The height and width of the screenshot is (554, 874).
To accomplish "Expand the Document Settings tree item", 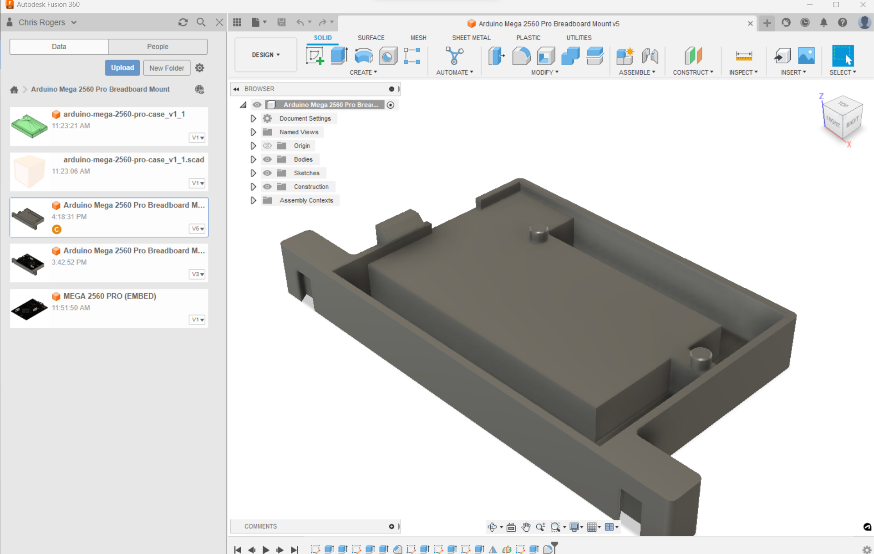I will pyautogui.click(x=253, y=118).
